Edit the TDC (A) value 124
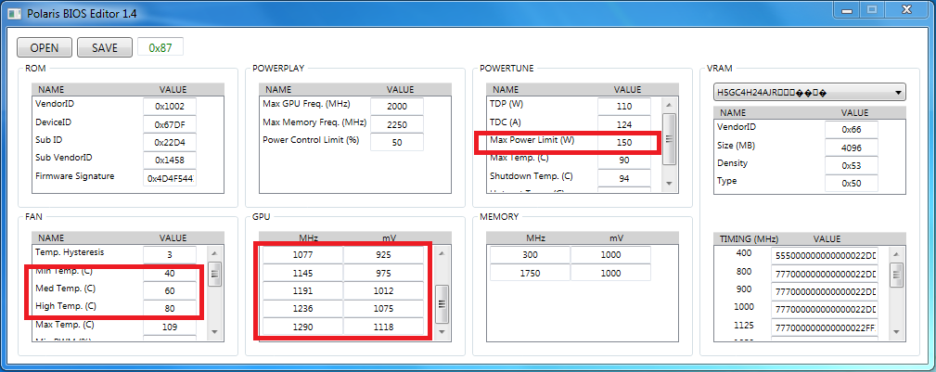This screenshot has width=936, height=372. pos(623,125)
